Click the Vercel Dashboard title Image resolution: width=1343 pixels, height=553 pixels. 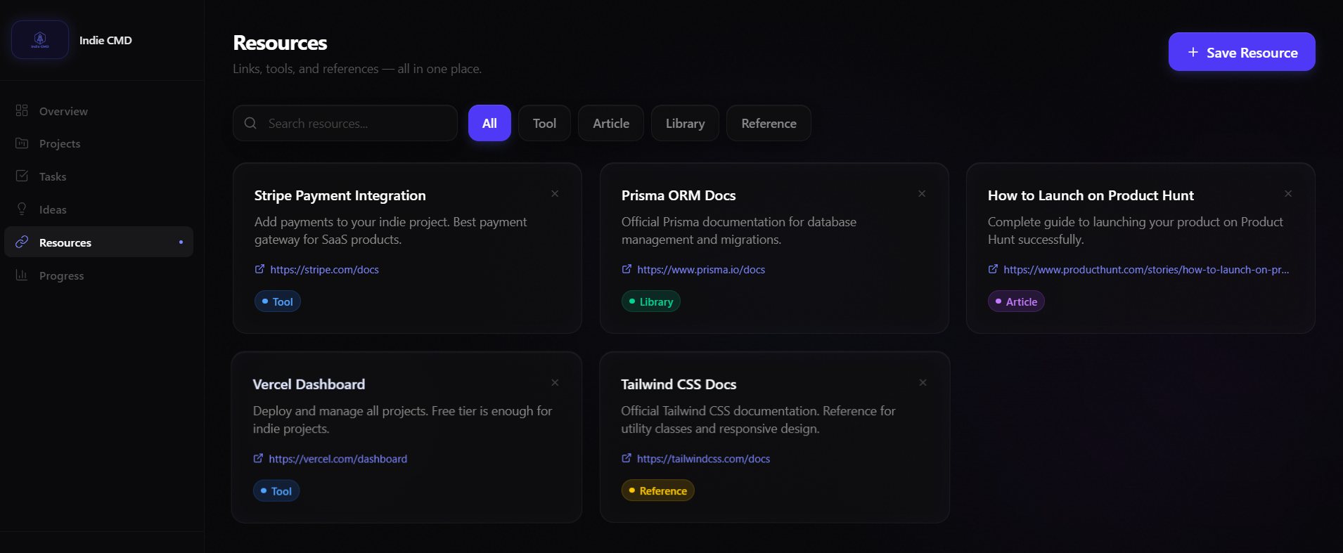click(309, 384)
